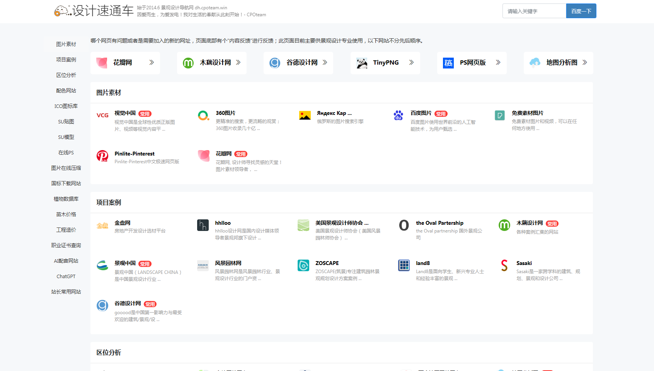Open the ZOSCAPE teal icon
The width and height of the screenshot is (654, 371).
coord(303,265)
